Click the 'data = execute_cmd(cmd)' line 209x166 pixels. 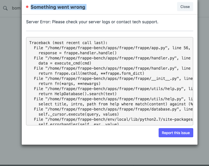[x=65, y=63]
